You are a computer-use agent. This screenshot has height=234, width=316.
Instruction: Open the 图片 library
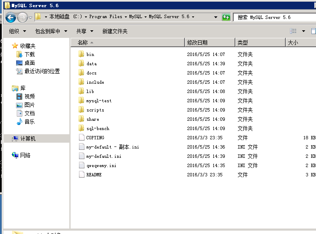[x=29, y=105]
